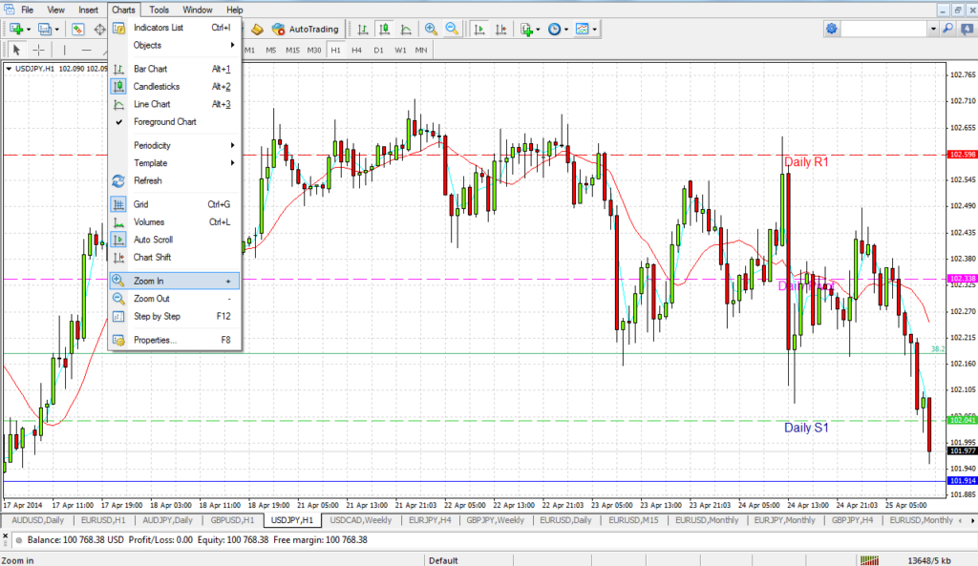Click the gear icon near the search box
The width and height of the screenshot is (978, 566).
pyautogui.click(x=832, y=29)
